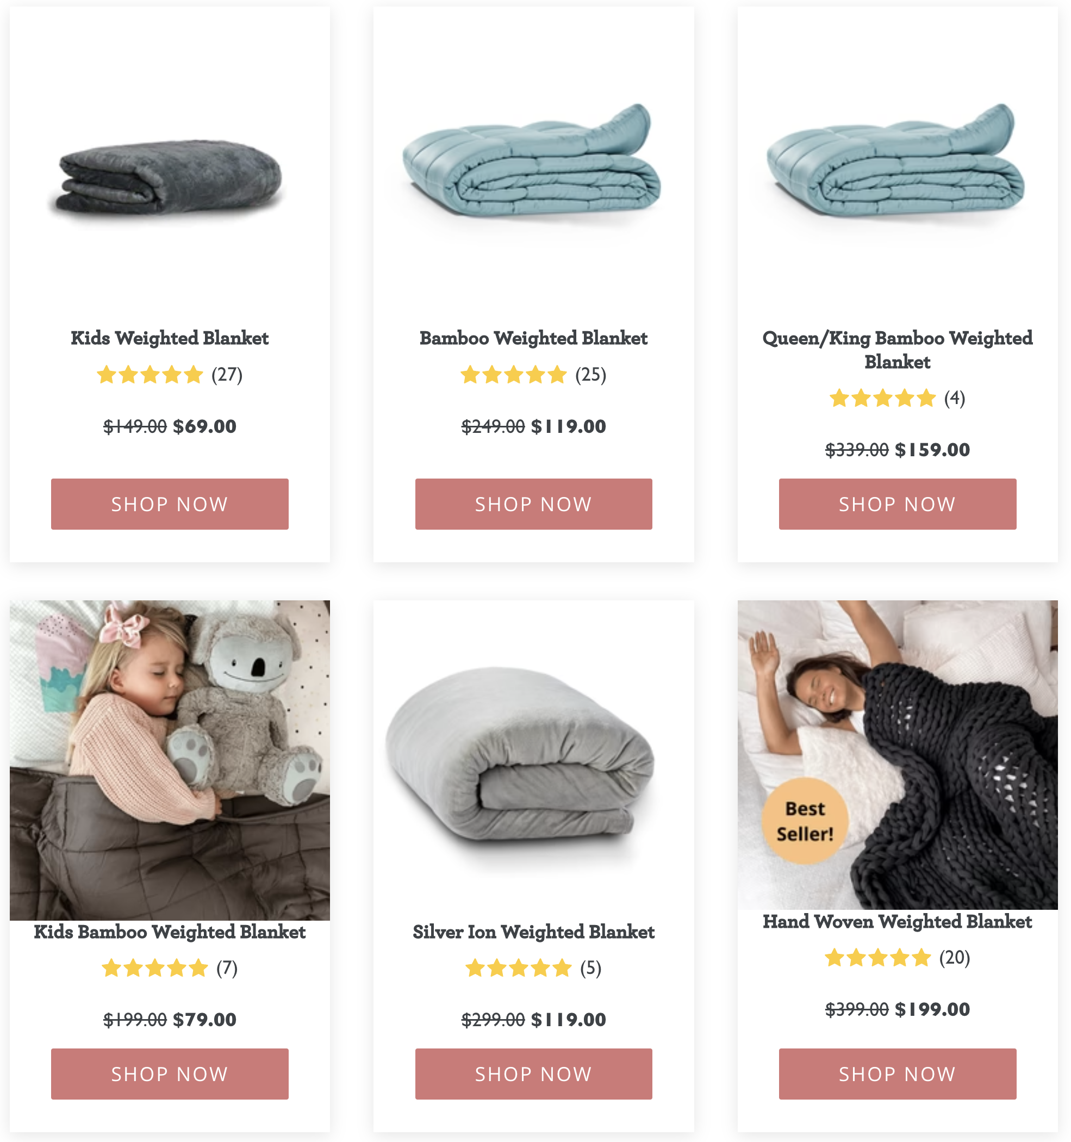Image resolution: width=1071 pixels, height=1142 pixels.
Task: Click Shop Now under Queen/King Bamboo Weighted Blanket
Action: (x=897, y=504)
